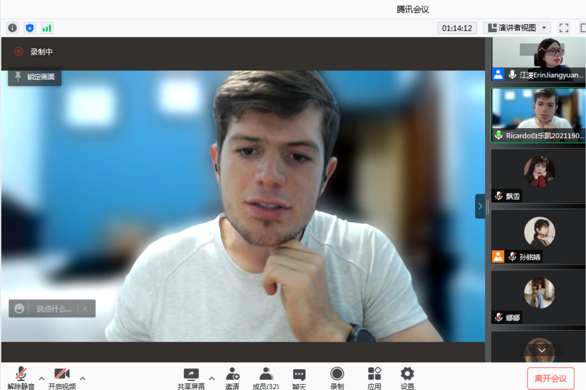Click the Share Screen (共享屏幕) icon
This screenshot has height=390, width=586.
pyautogui.click(x=191, y=377)
